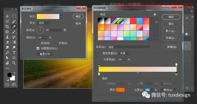The height and width of the screenshot is (104, 197).
Task: Click the background white color swatch
Action: click(13, 79)
